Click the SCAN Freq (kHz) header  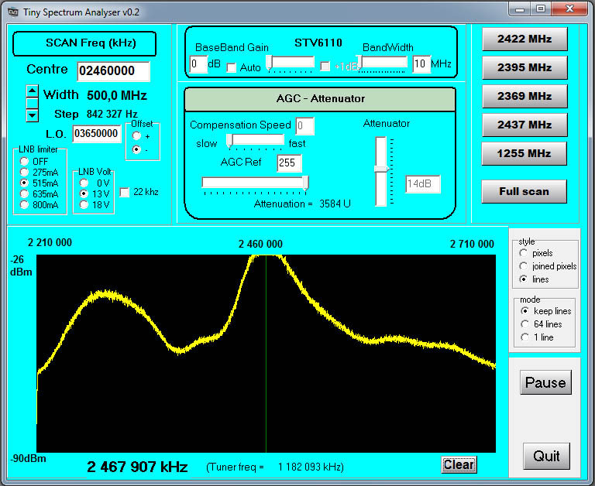84,43
